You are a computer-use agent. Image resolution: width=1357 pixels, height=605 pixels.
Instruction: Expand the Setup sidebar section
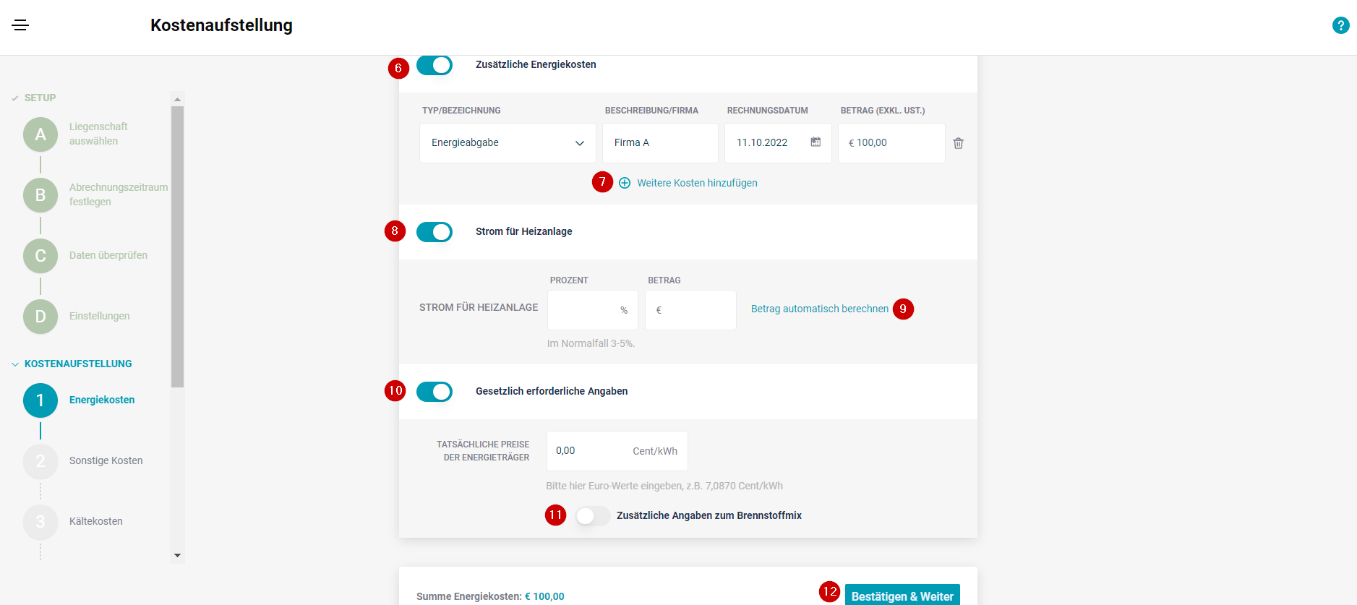click(15, 98)
